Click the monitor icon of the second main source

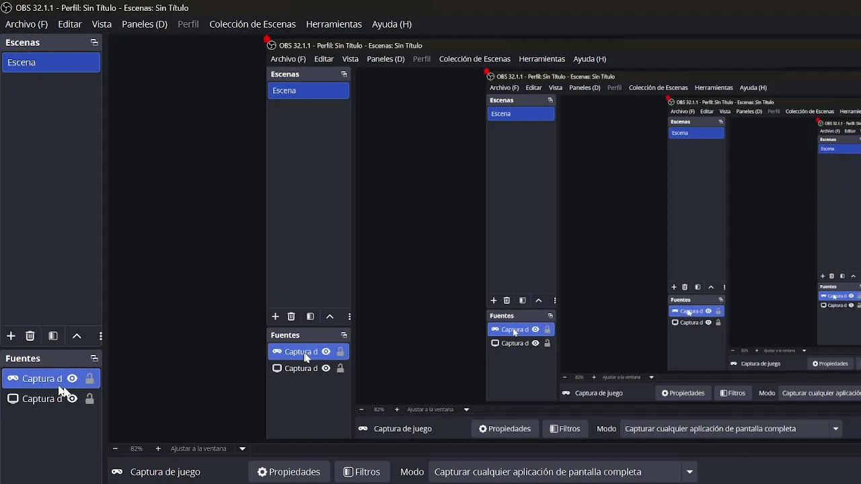click(13, 399)
